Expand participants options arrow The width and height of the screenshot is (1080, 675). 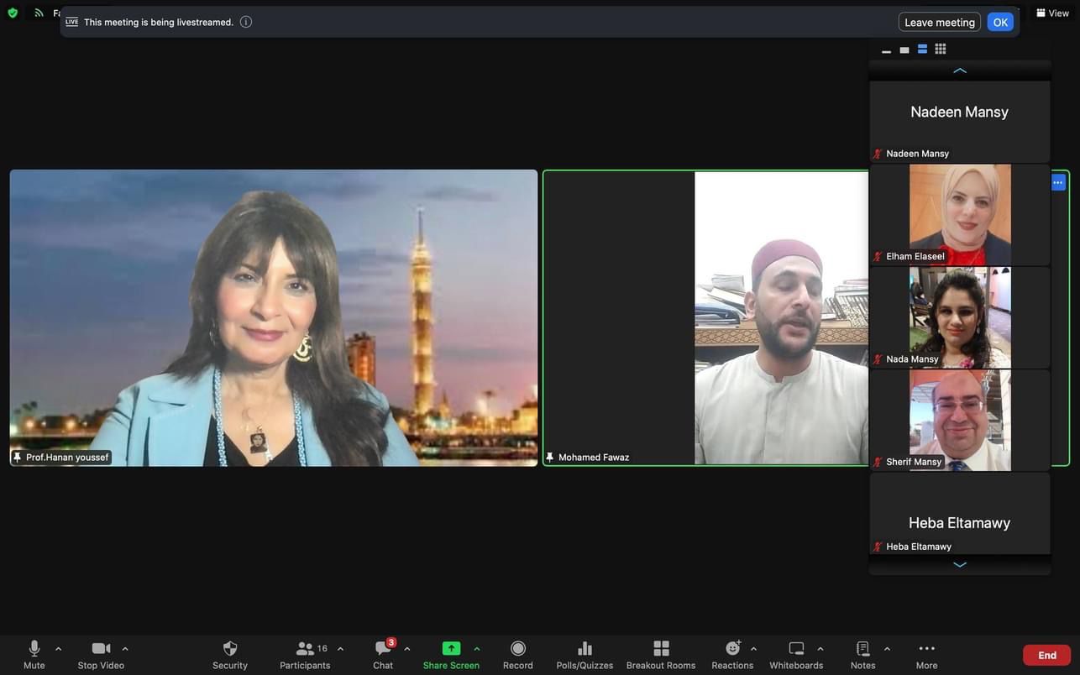coord(340,649)
